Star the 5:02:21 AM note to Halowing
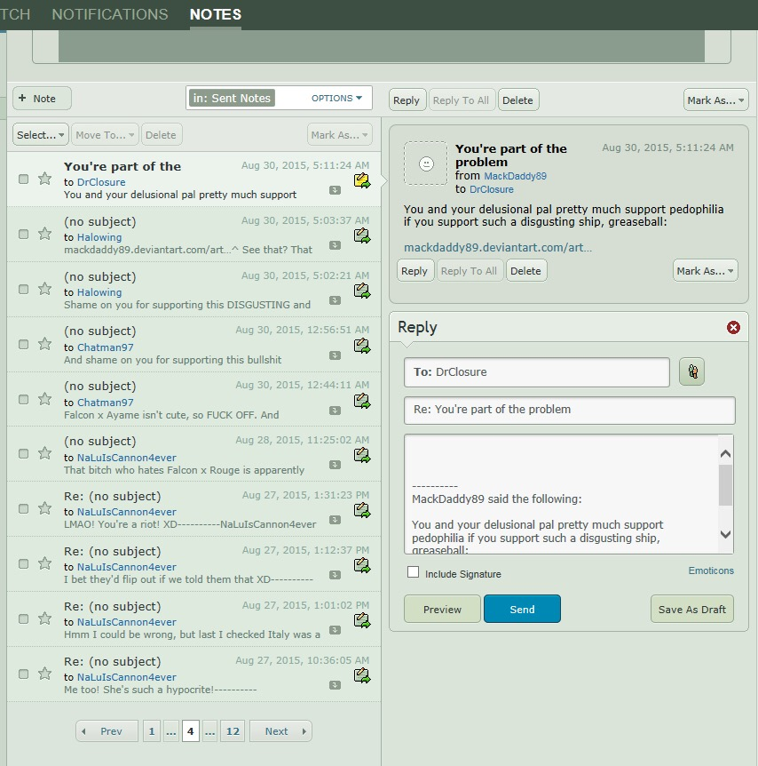This screenshot has width=758, height=766. click(45, 289)
